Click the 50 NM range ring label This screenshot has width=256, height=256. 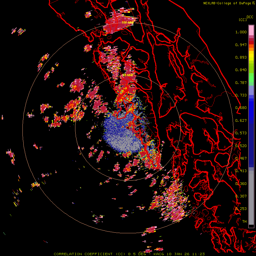click(x=128, y=75)
